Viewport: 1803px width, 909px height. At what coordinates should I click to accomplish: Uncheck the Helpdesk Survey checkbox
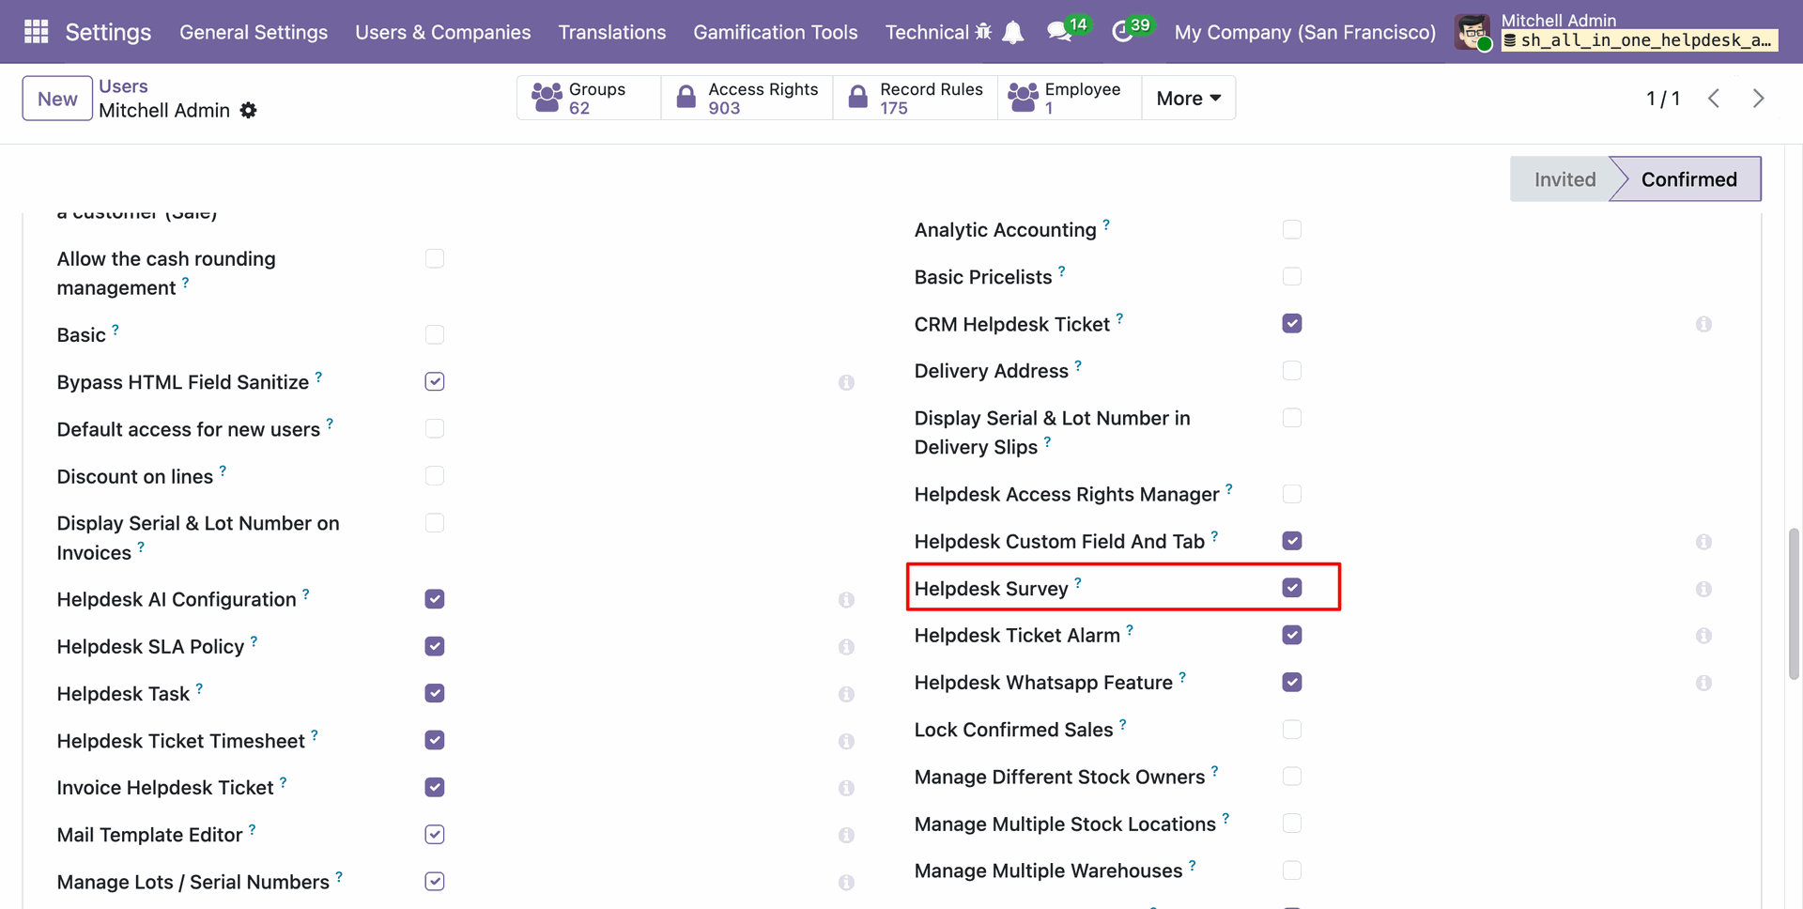tap(1292, 588)
